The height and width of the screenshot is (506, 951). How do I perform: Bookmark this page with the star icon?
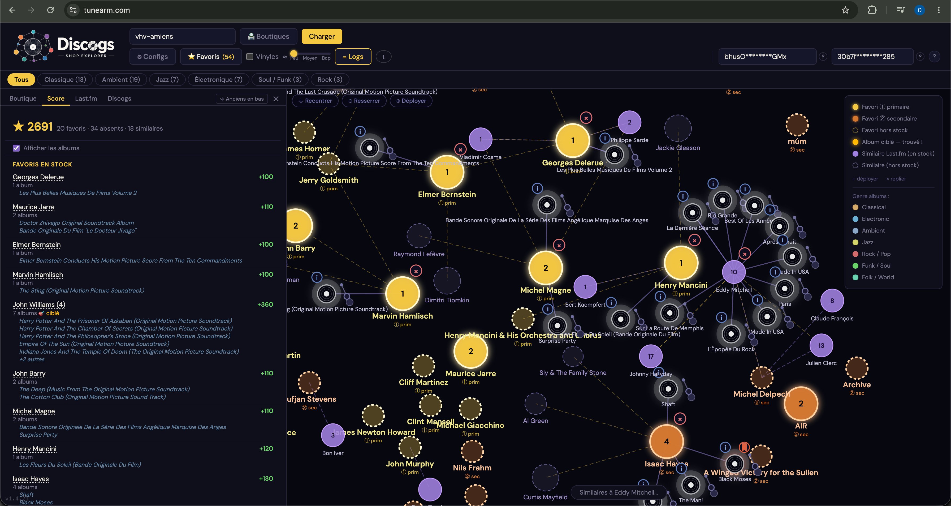tap(845, 10)
